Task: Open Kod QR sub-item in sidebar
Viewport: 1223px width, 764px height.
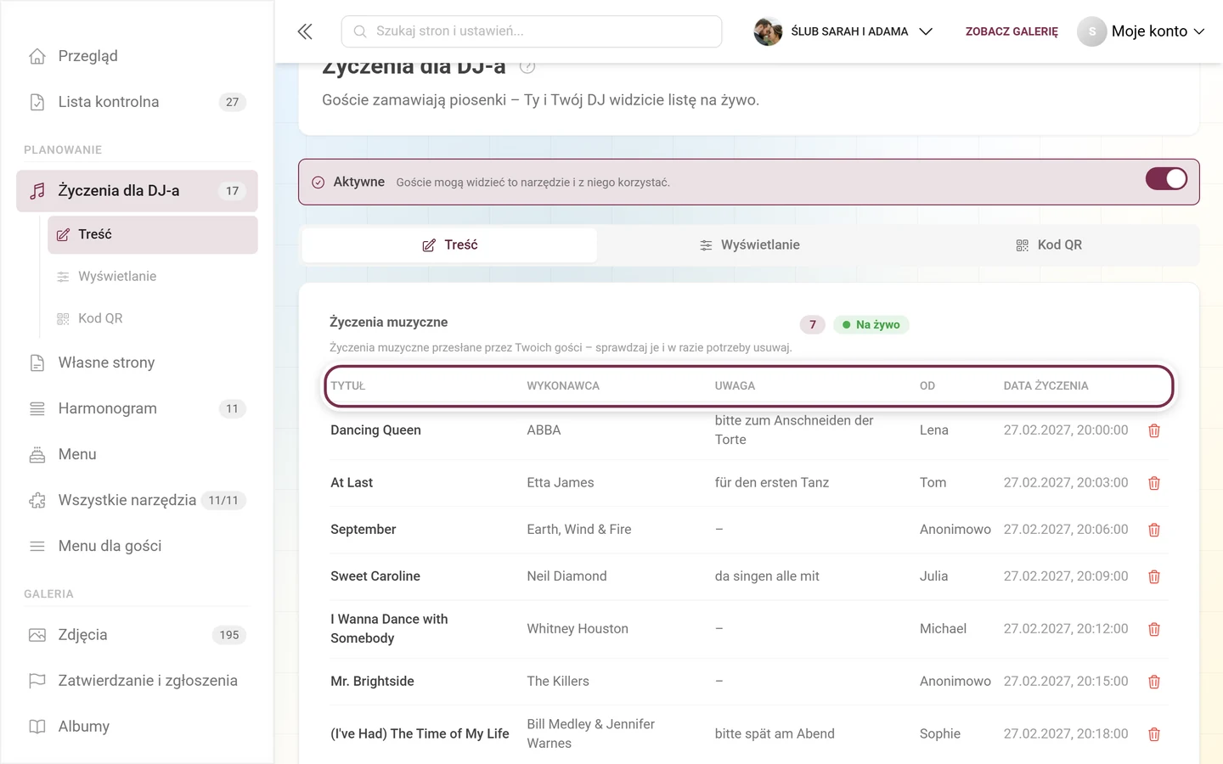Action: [x=153, y=318]
